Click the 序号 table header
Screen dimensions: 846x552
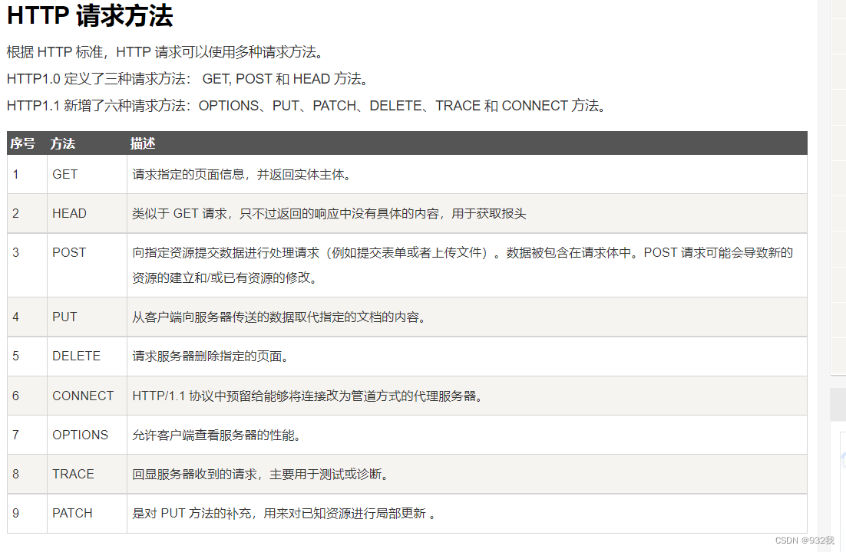[x=22, y=143]
